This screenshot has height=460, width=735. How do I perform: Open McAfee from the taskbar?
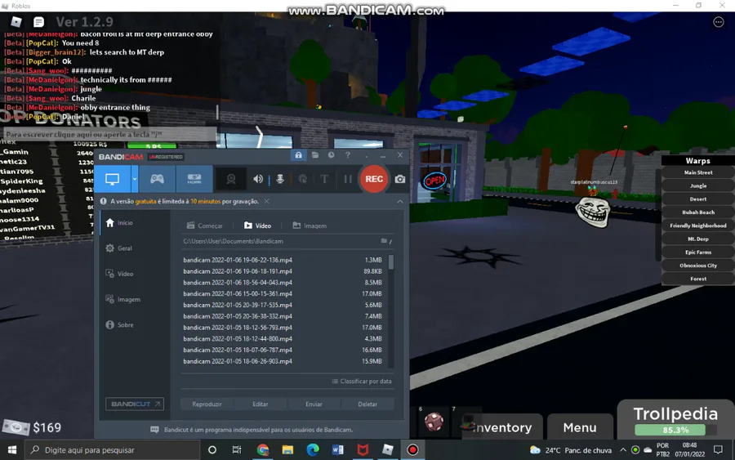pos(363,449)
